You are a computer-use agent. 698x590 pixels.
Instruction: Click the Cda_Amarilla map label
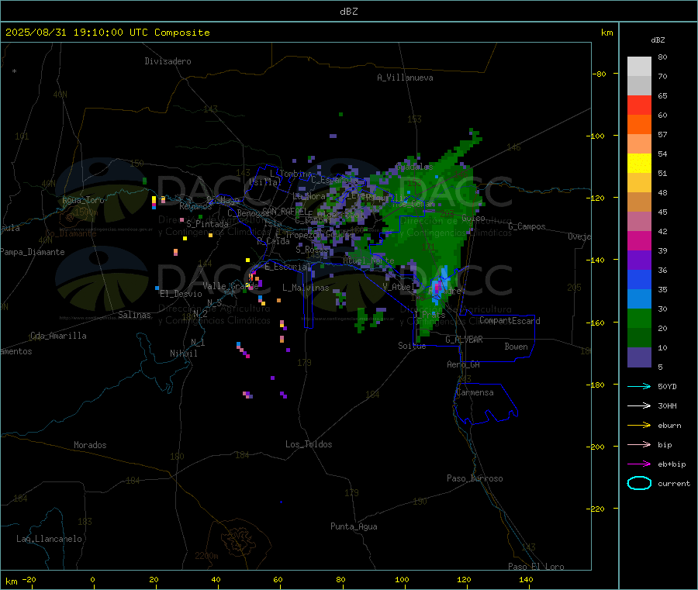coord(58,336)
